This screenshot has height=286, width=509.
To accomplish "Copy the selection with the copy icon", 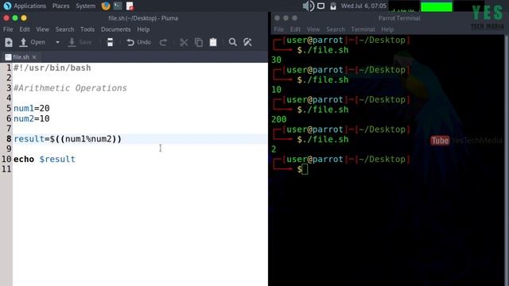I will pyautogui.click(x=199, y=42).
